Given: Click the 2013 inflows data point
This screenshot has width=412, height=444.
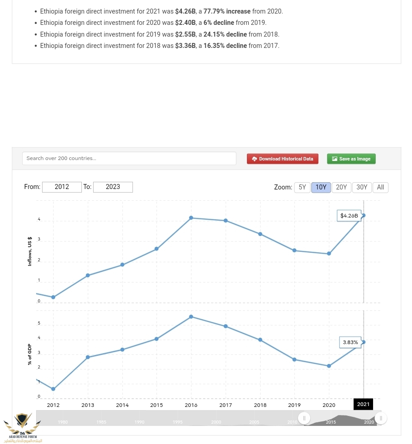Looking at the screenshot, I should click(x=88, y=275).
